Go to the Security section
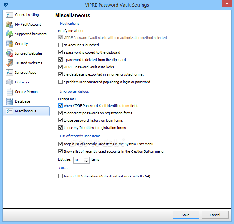The width and height of the screenshot is (234, 224). [x=26, y=44]
